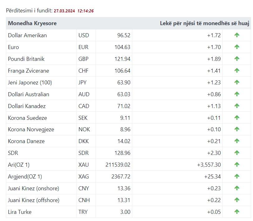253x221 pixels.
Task: Click the trend arrow in Lira Turke row
Action: point(237,212)
